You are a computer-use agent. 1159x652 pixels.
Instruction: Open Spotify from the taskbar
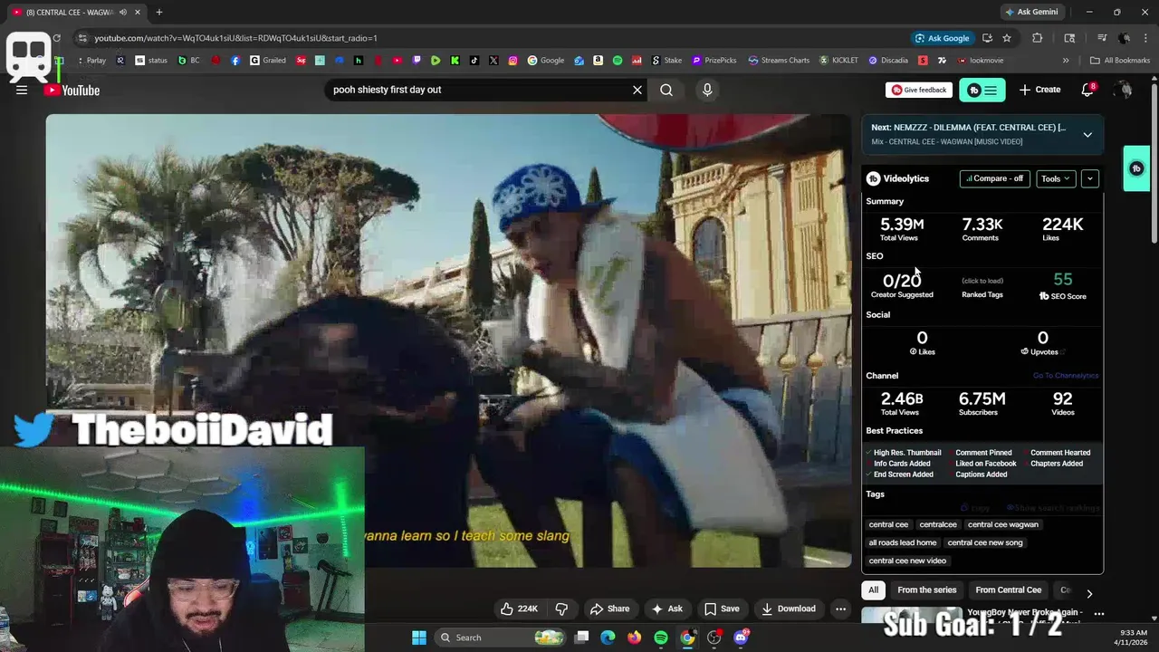pyautogui.click(x=661, y=638)
